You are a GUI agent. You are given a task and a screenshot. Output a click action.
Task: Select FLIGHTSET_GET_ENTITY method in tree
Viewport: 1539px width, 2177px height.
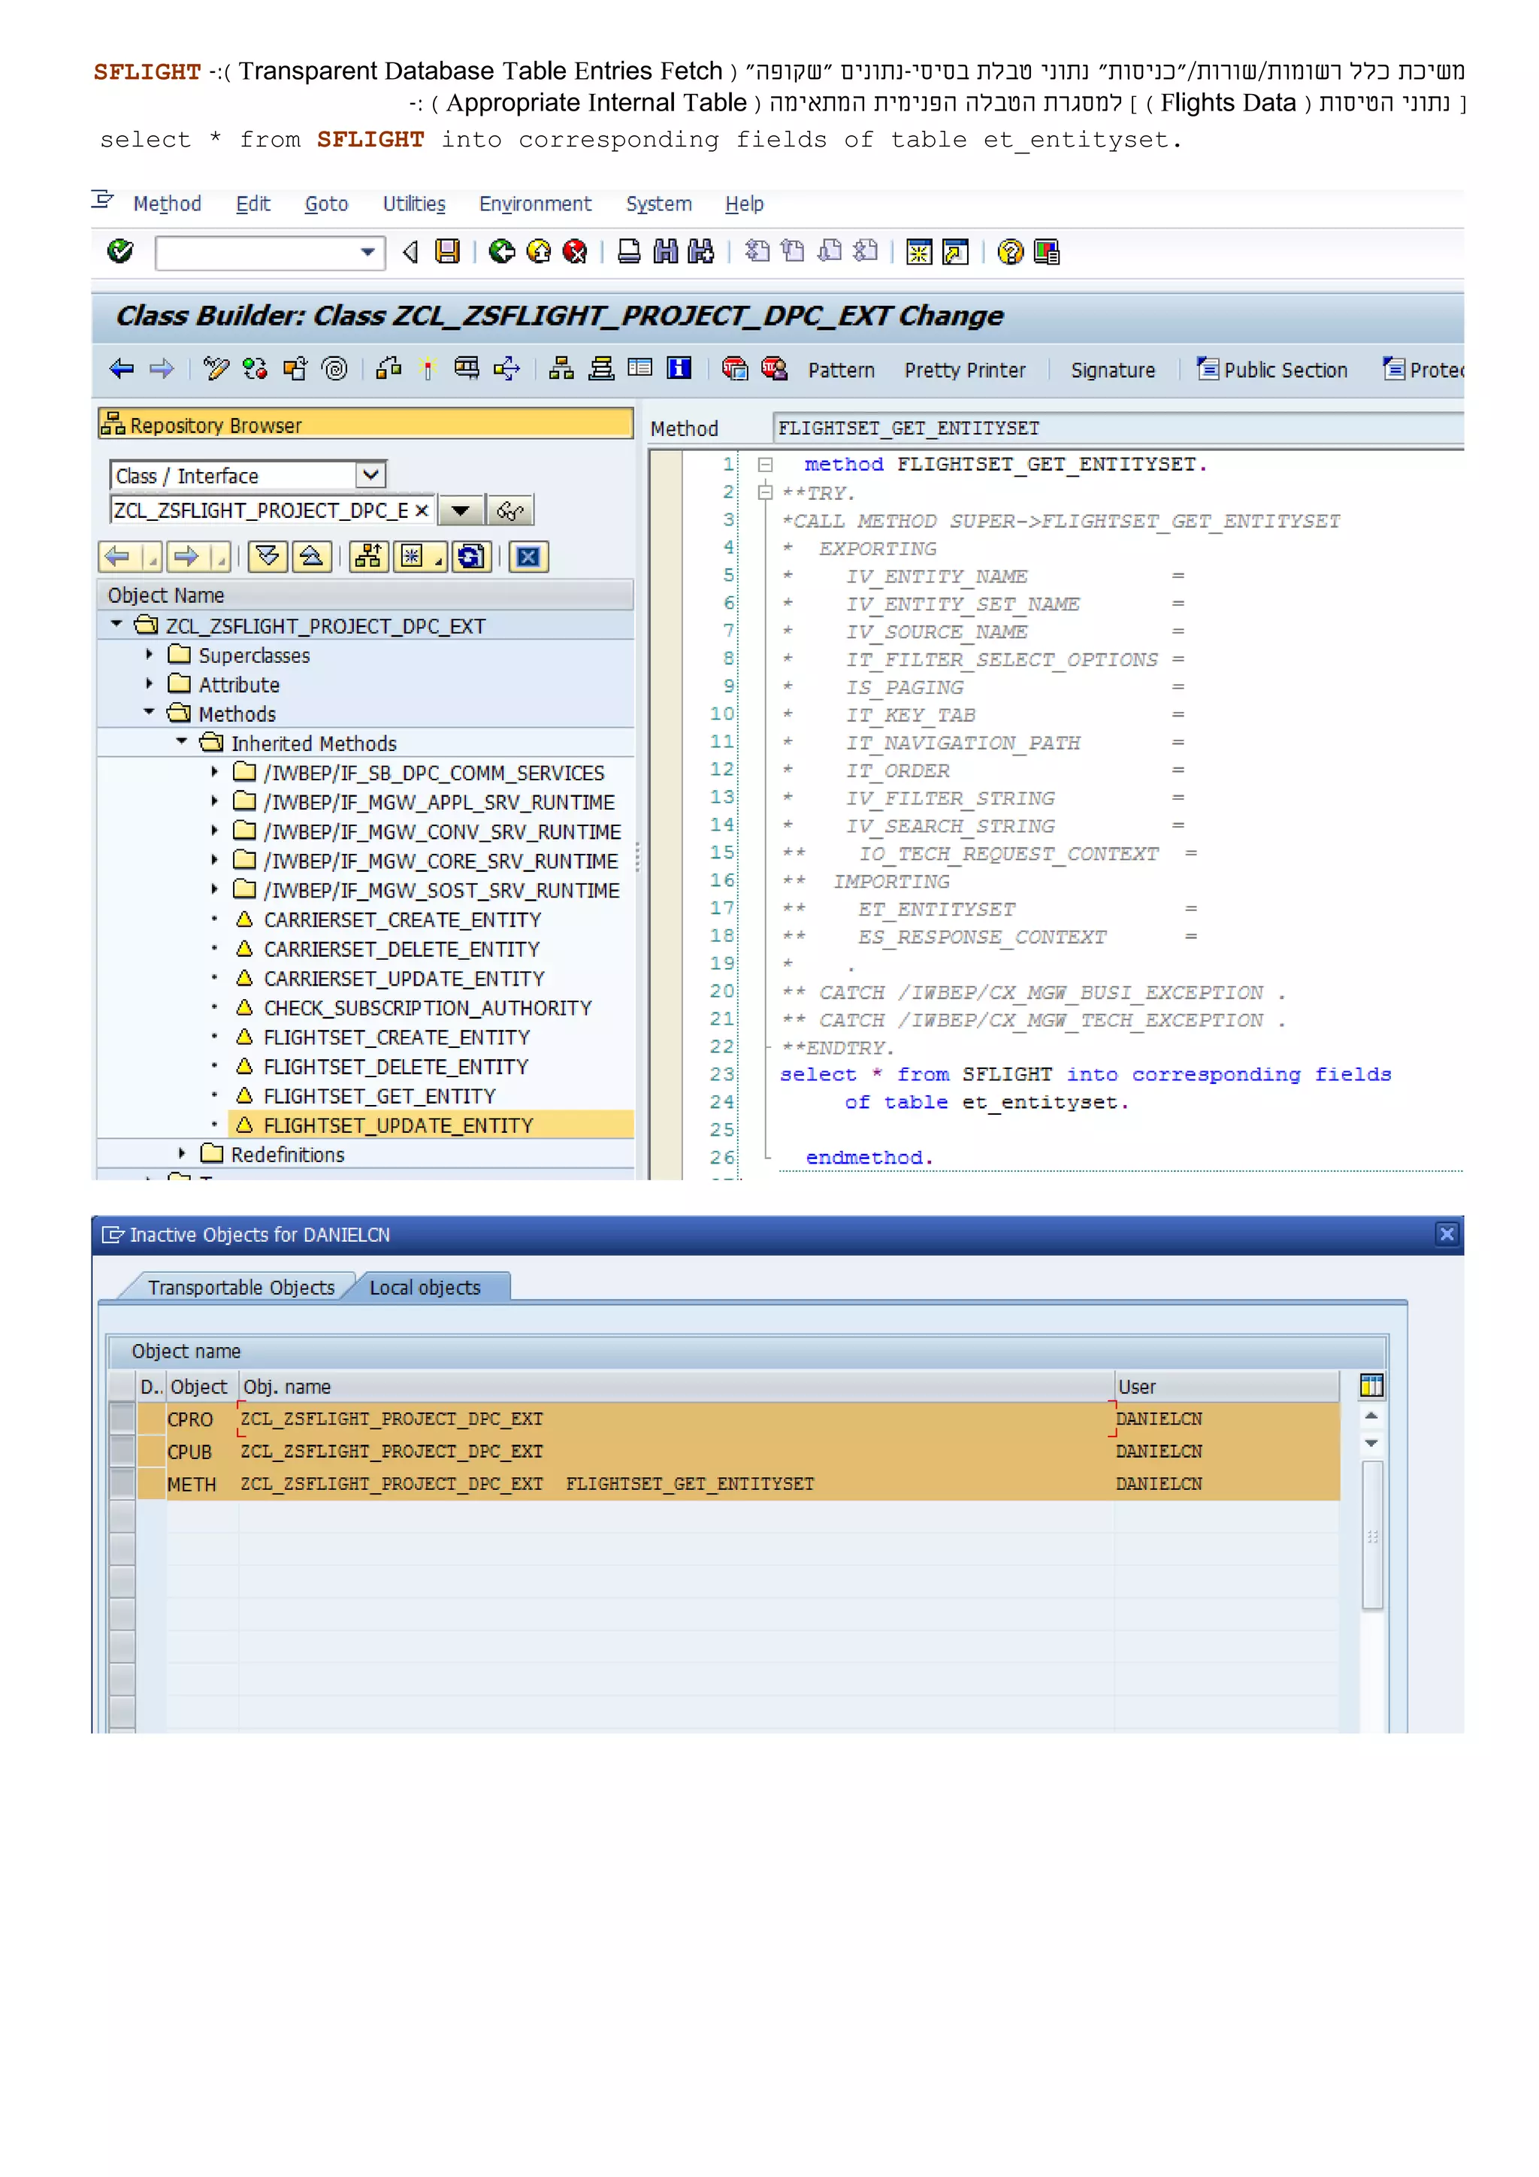379,1096
